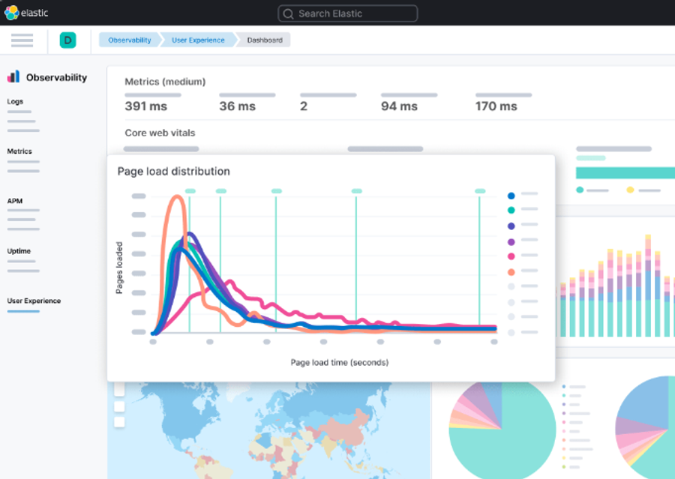675x479 pixels.
Task: Open the green D space avatar
Action: pos(67,40)
